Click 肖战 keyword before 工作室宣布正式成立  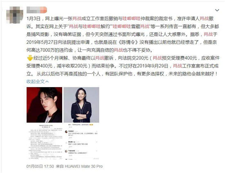coord(178,66)
